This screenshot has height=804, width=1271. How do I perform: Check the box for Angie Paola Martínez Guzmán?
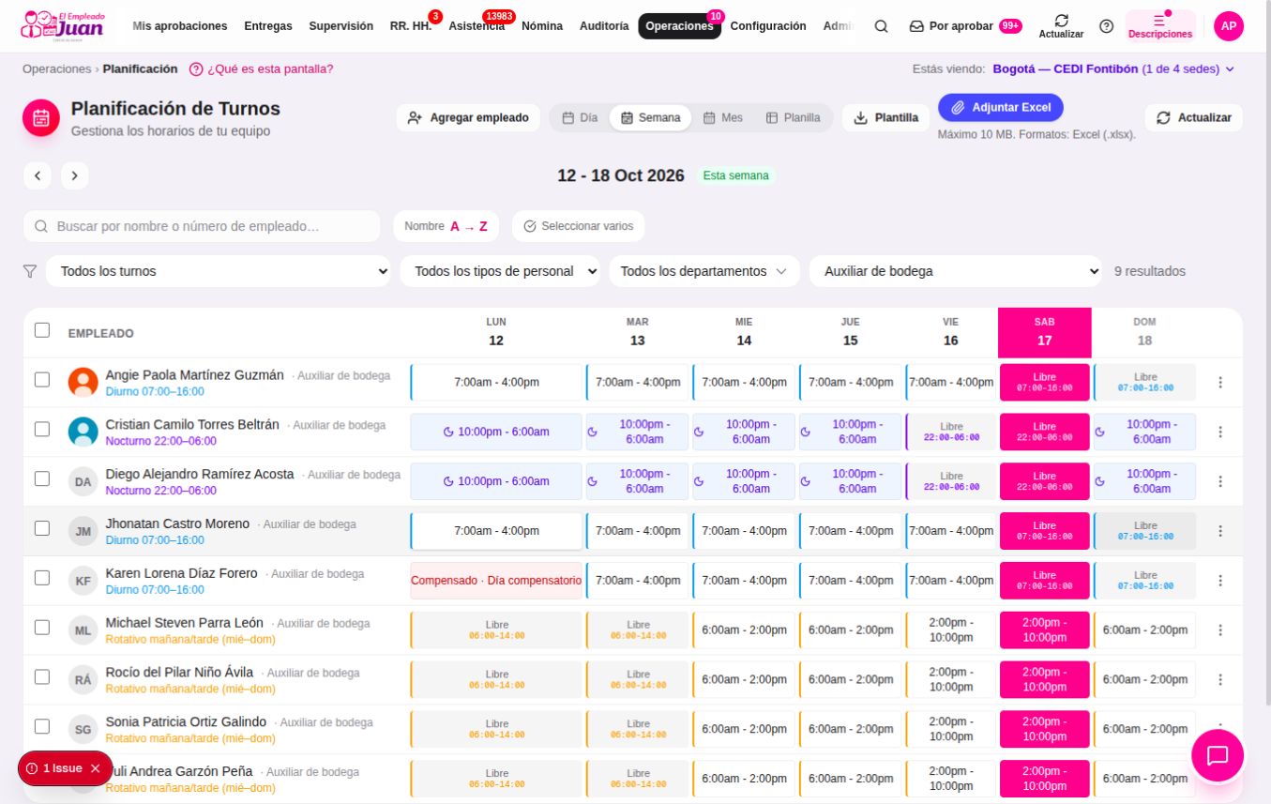[42, 379]
